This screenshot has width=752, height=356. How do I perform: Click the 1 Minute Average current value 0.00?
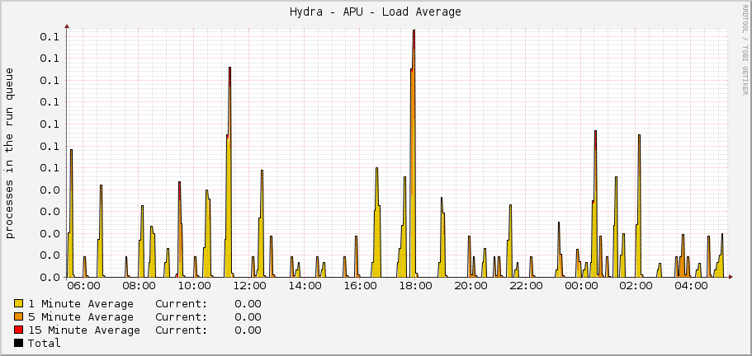(x=248, y=304)
